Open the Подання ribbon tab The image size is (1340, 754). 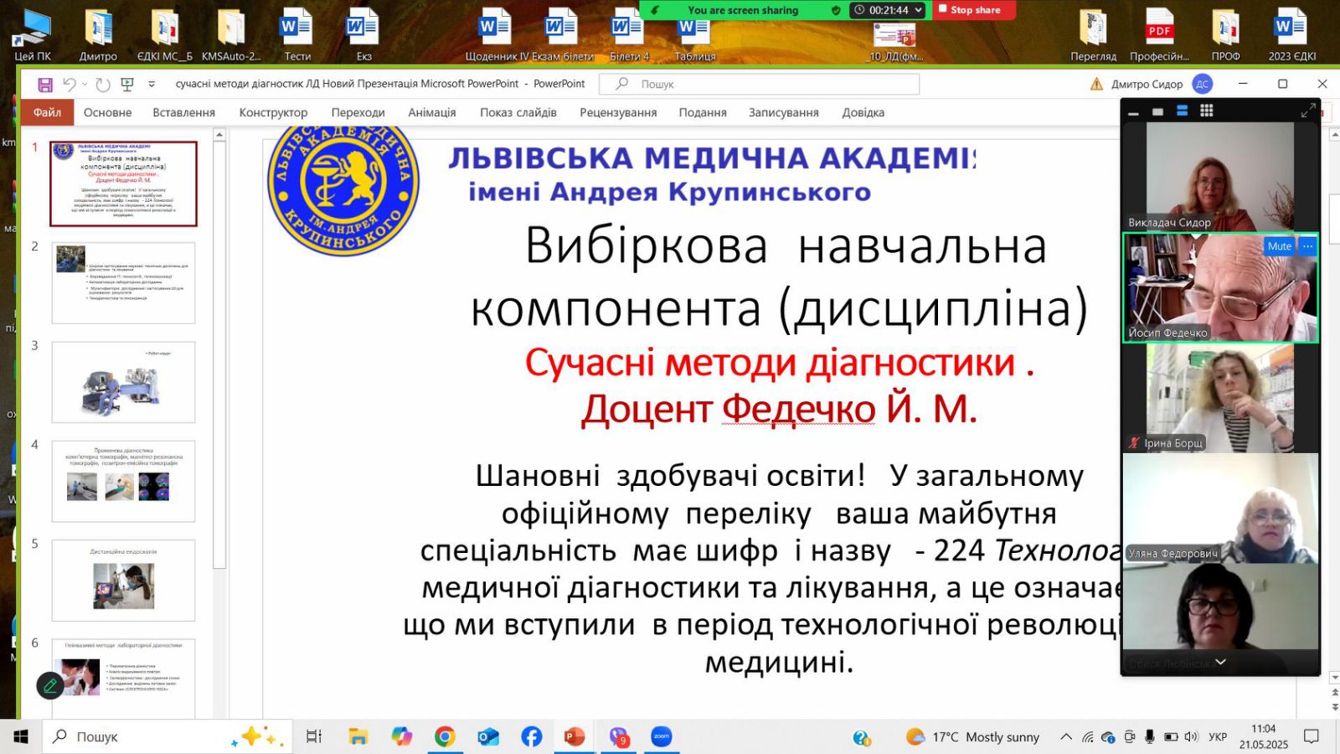(x=702, y=112)
